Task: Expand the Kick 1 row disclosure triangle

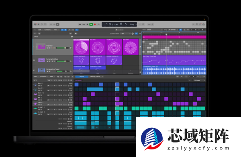Action: tap(33, 85)
